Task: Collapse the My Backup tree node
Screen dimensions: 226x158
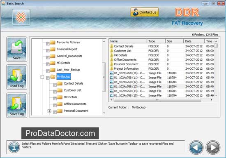Action: click(42, 77)
